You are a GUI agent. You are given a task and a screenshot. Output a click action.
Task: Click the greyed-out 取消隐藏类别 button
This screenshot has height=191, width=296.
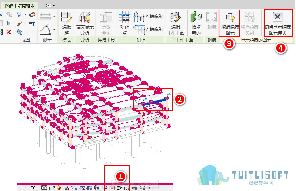(x=250, y=23)
